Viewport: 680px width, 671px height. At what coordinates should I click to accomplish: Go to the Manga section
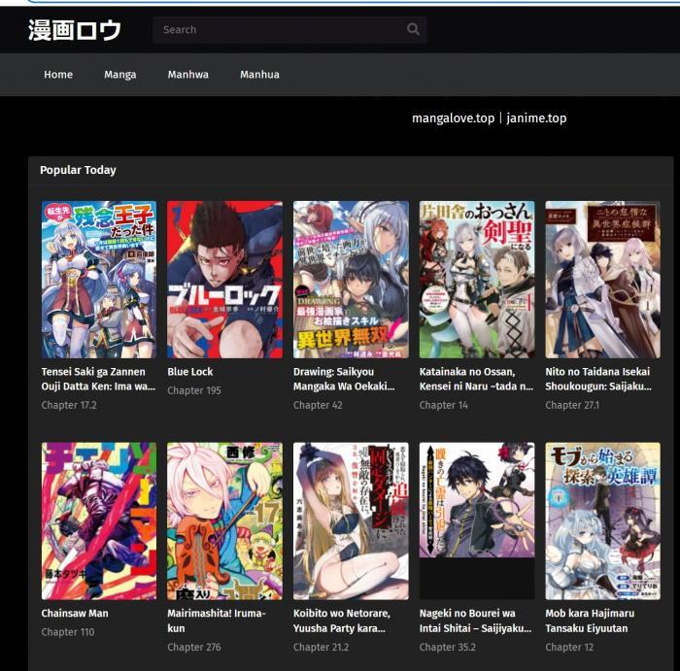[120, 75]
